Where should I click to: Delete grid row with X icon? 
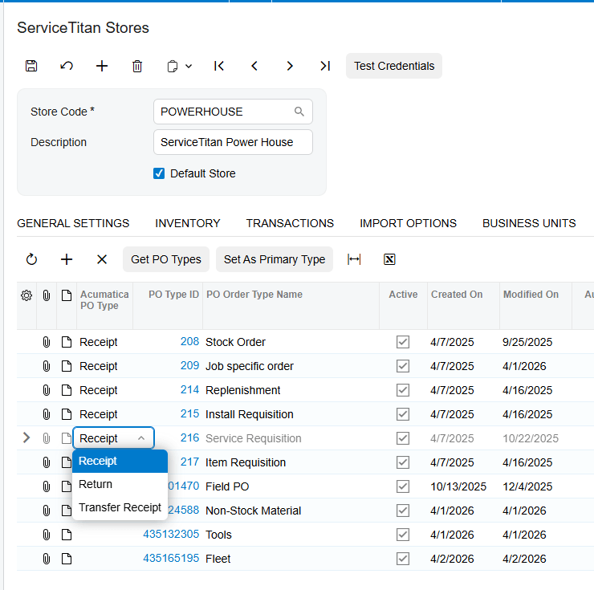point(102,259)
